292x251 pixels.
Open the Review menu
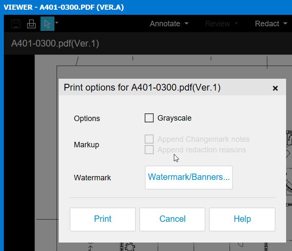tap(222, 24)
